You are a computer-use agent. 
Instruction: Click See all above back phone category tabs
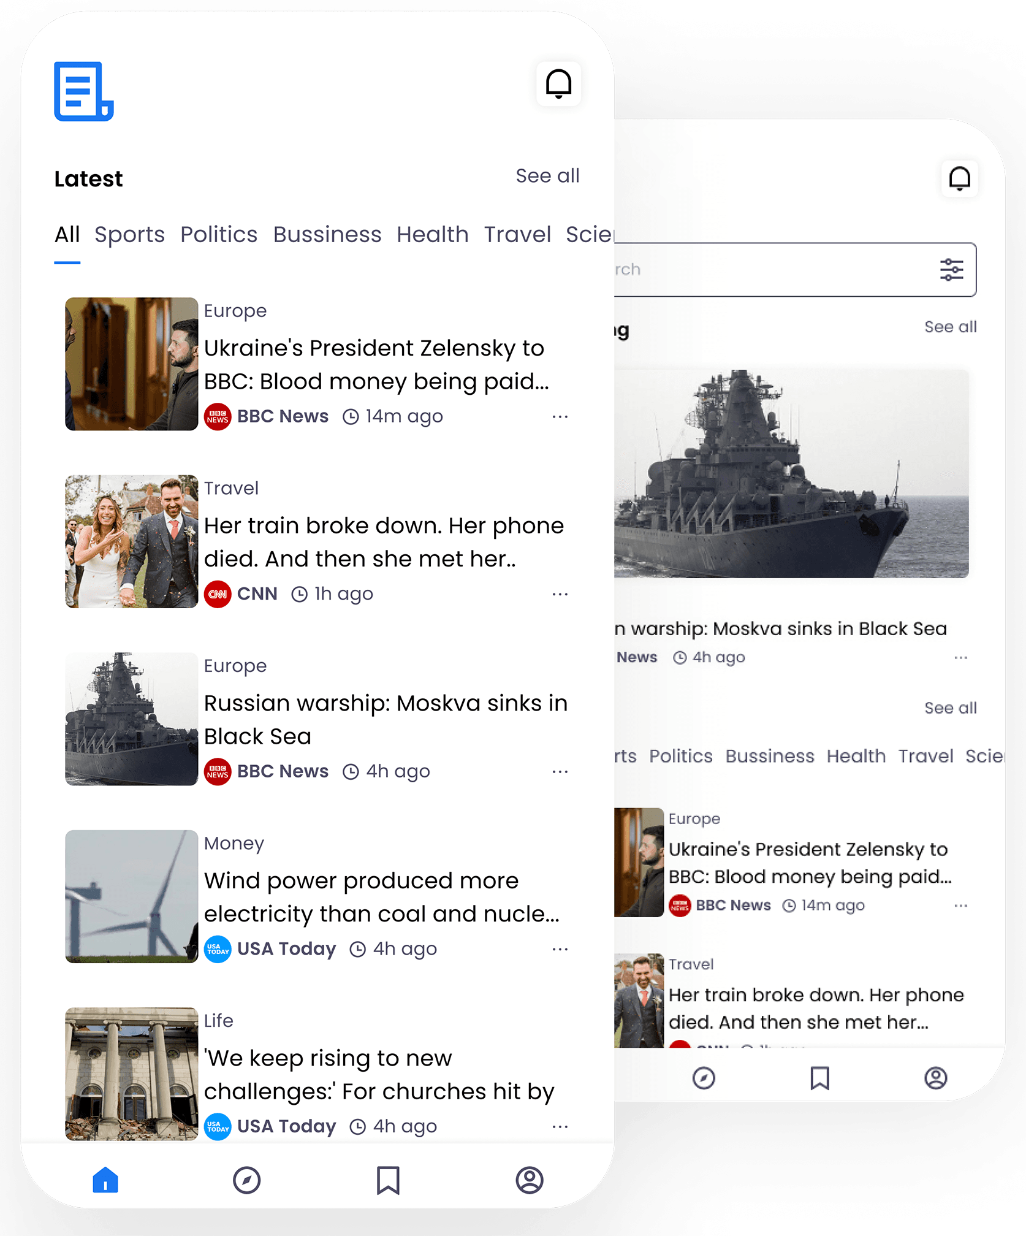pyautogui.click(x=951, y=708)
